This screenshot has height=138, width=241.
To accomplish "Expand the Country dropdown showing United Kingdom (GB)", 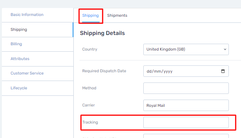I will tap(186, 49).
